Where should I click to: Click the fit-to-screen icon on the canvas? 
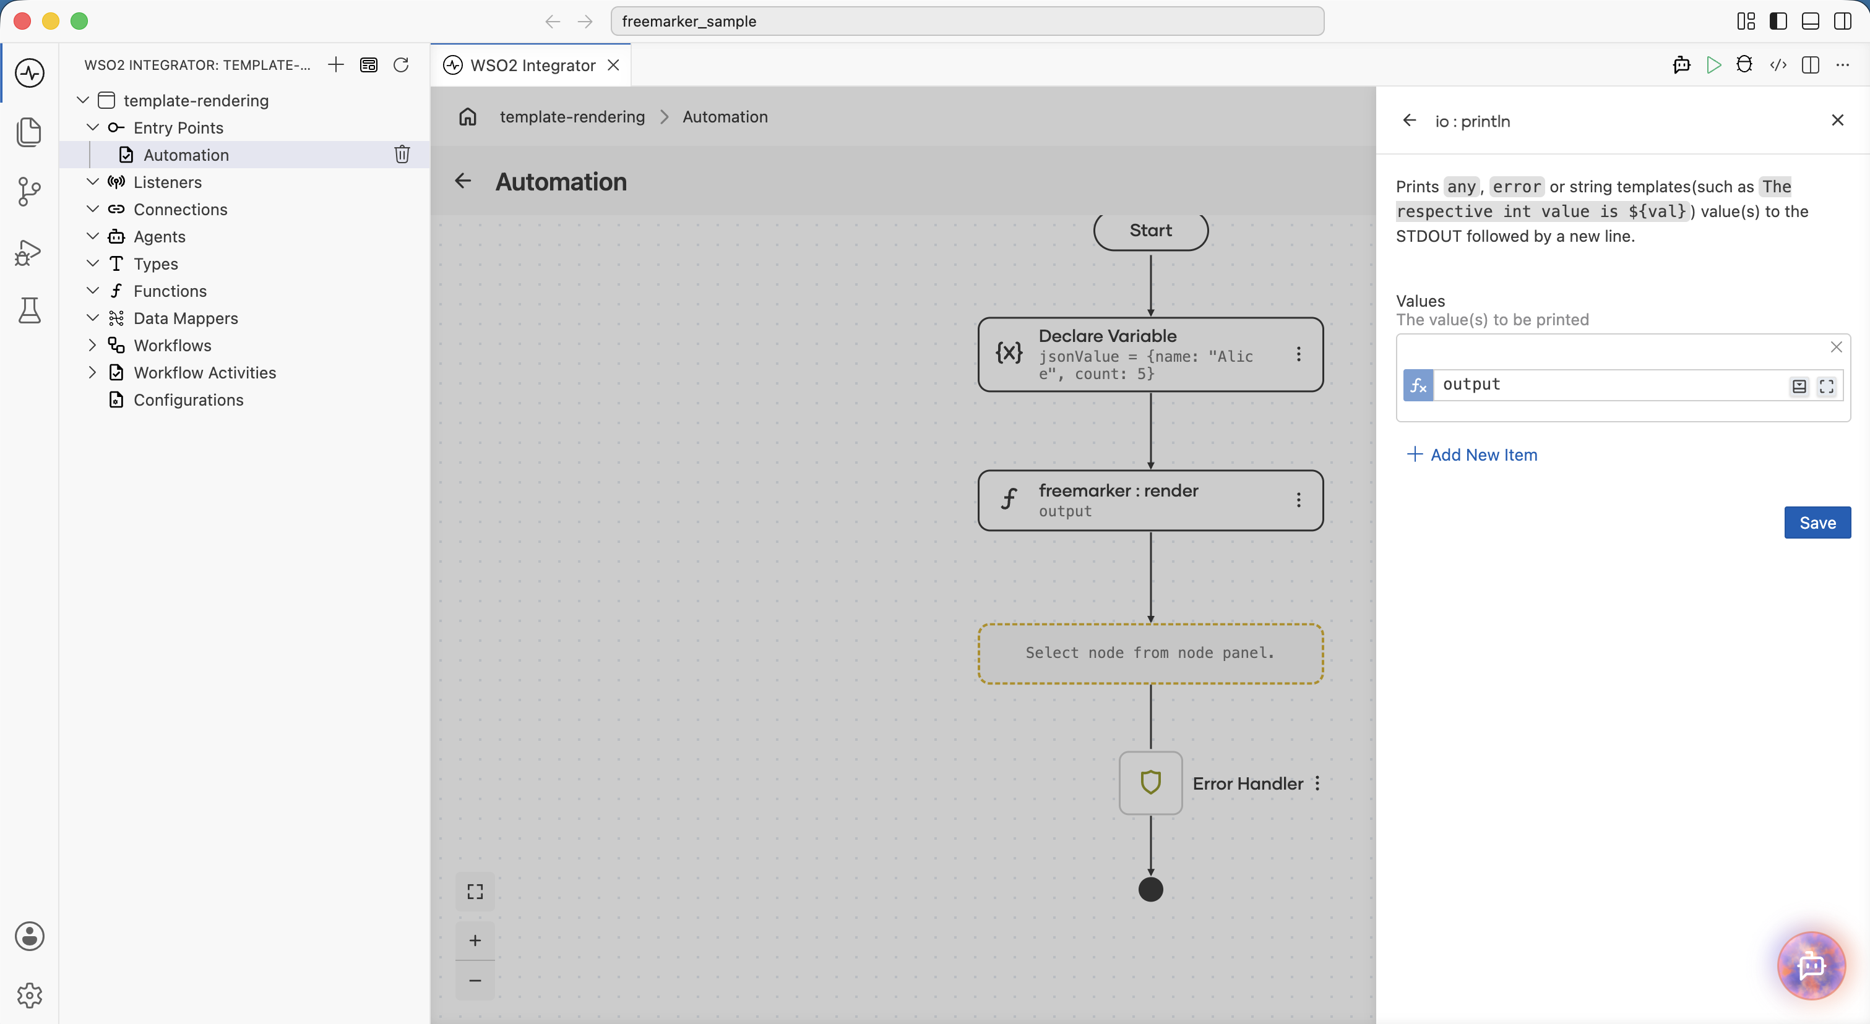pos(475,891)
